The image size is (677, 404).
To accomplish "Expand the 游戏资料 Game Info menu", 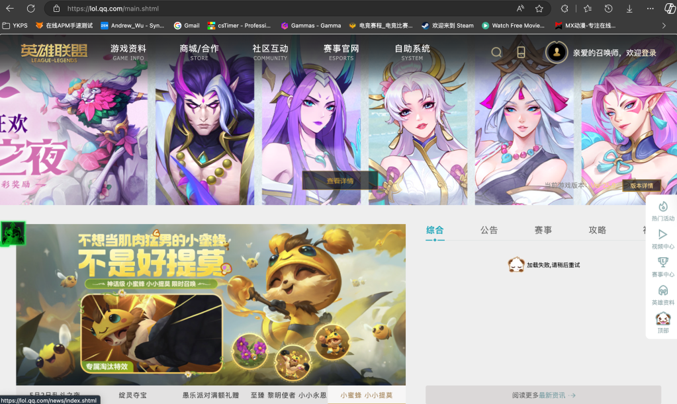I will pyautogui.click(x=128, y=52).
